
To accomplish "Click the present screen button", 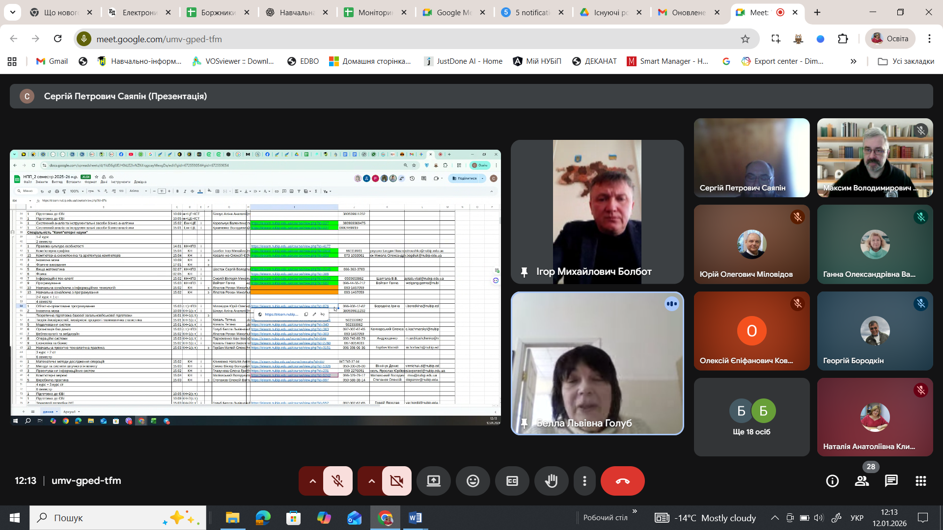I will coord(433,481).
